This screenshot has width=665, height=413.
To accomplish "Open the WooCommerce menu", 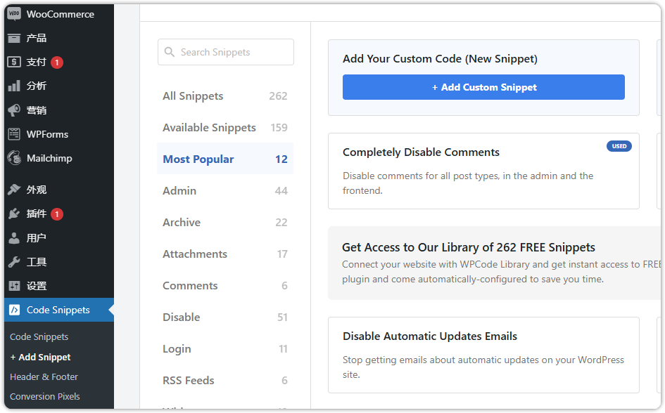I will point(59,14).
